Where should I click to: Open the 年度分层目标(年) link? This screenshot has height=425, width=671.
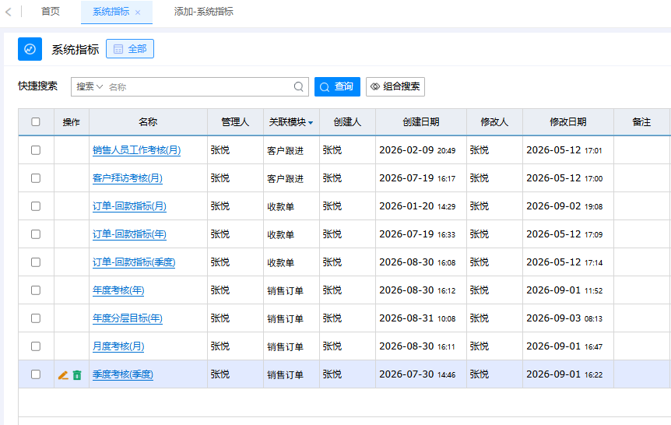click(x=128, y=318)
